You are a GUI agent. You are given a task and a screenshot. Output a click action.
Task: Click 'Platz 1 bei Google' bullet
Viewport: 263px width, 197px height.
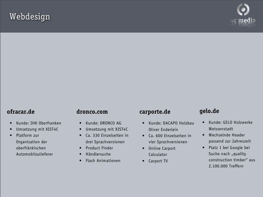[232, 157]
